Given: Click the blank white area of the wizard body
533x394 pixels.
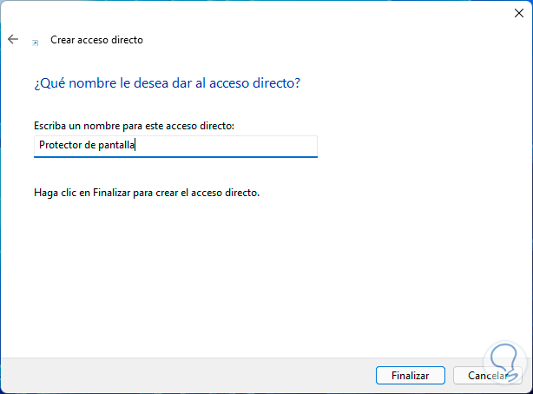Looking at the screenshot, I should click(260, 278).
